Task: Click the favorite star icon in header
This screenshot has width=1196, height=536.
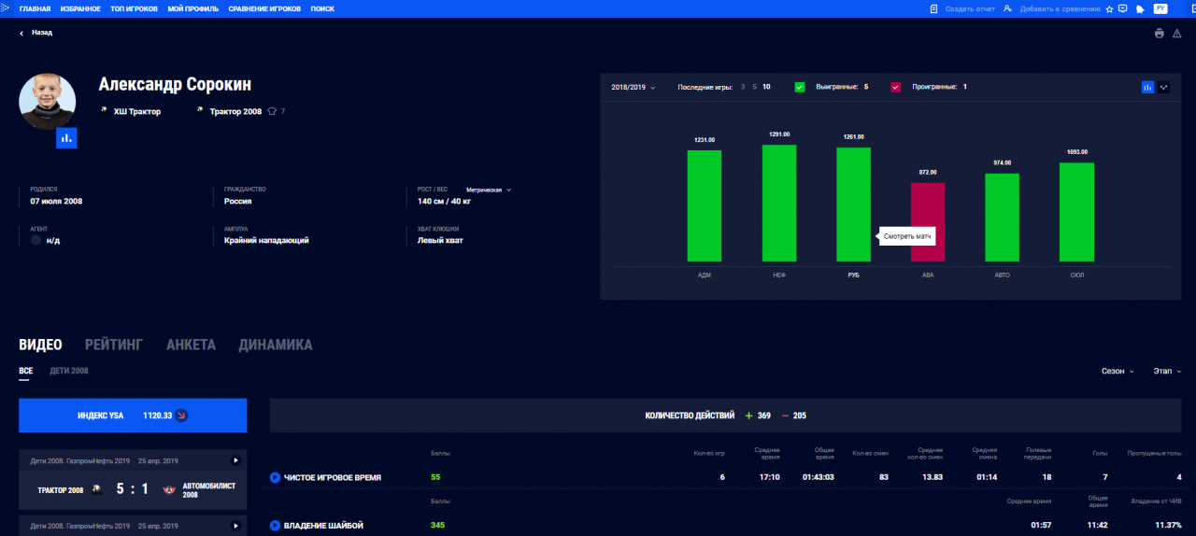Action: [x=1109, y=9]
